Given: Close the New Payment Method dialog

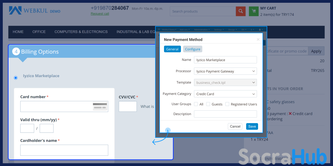Looking at the screenshot, I should point(258,40).
